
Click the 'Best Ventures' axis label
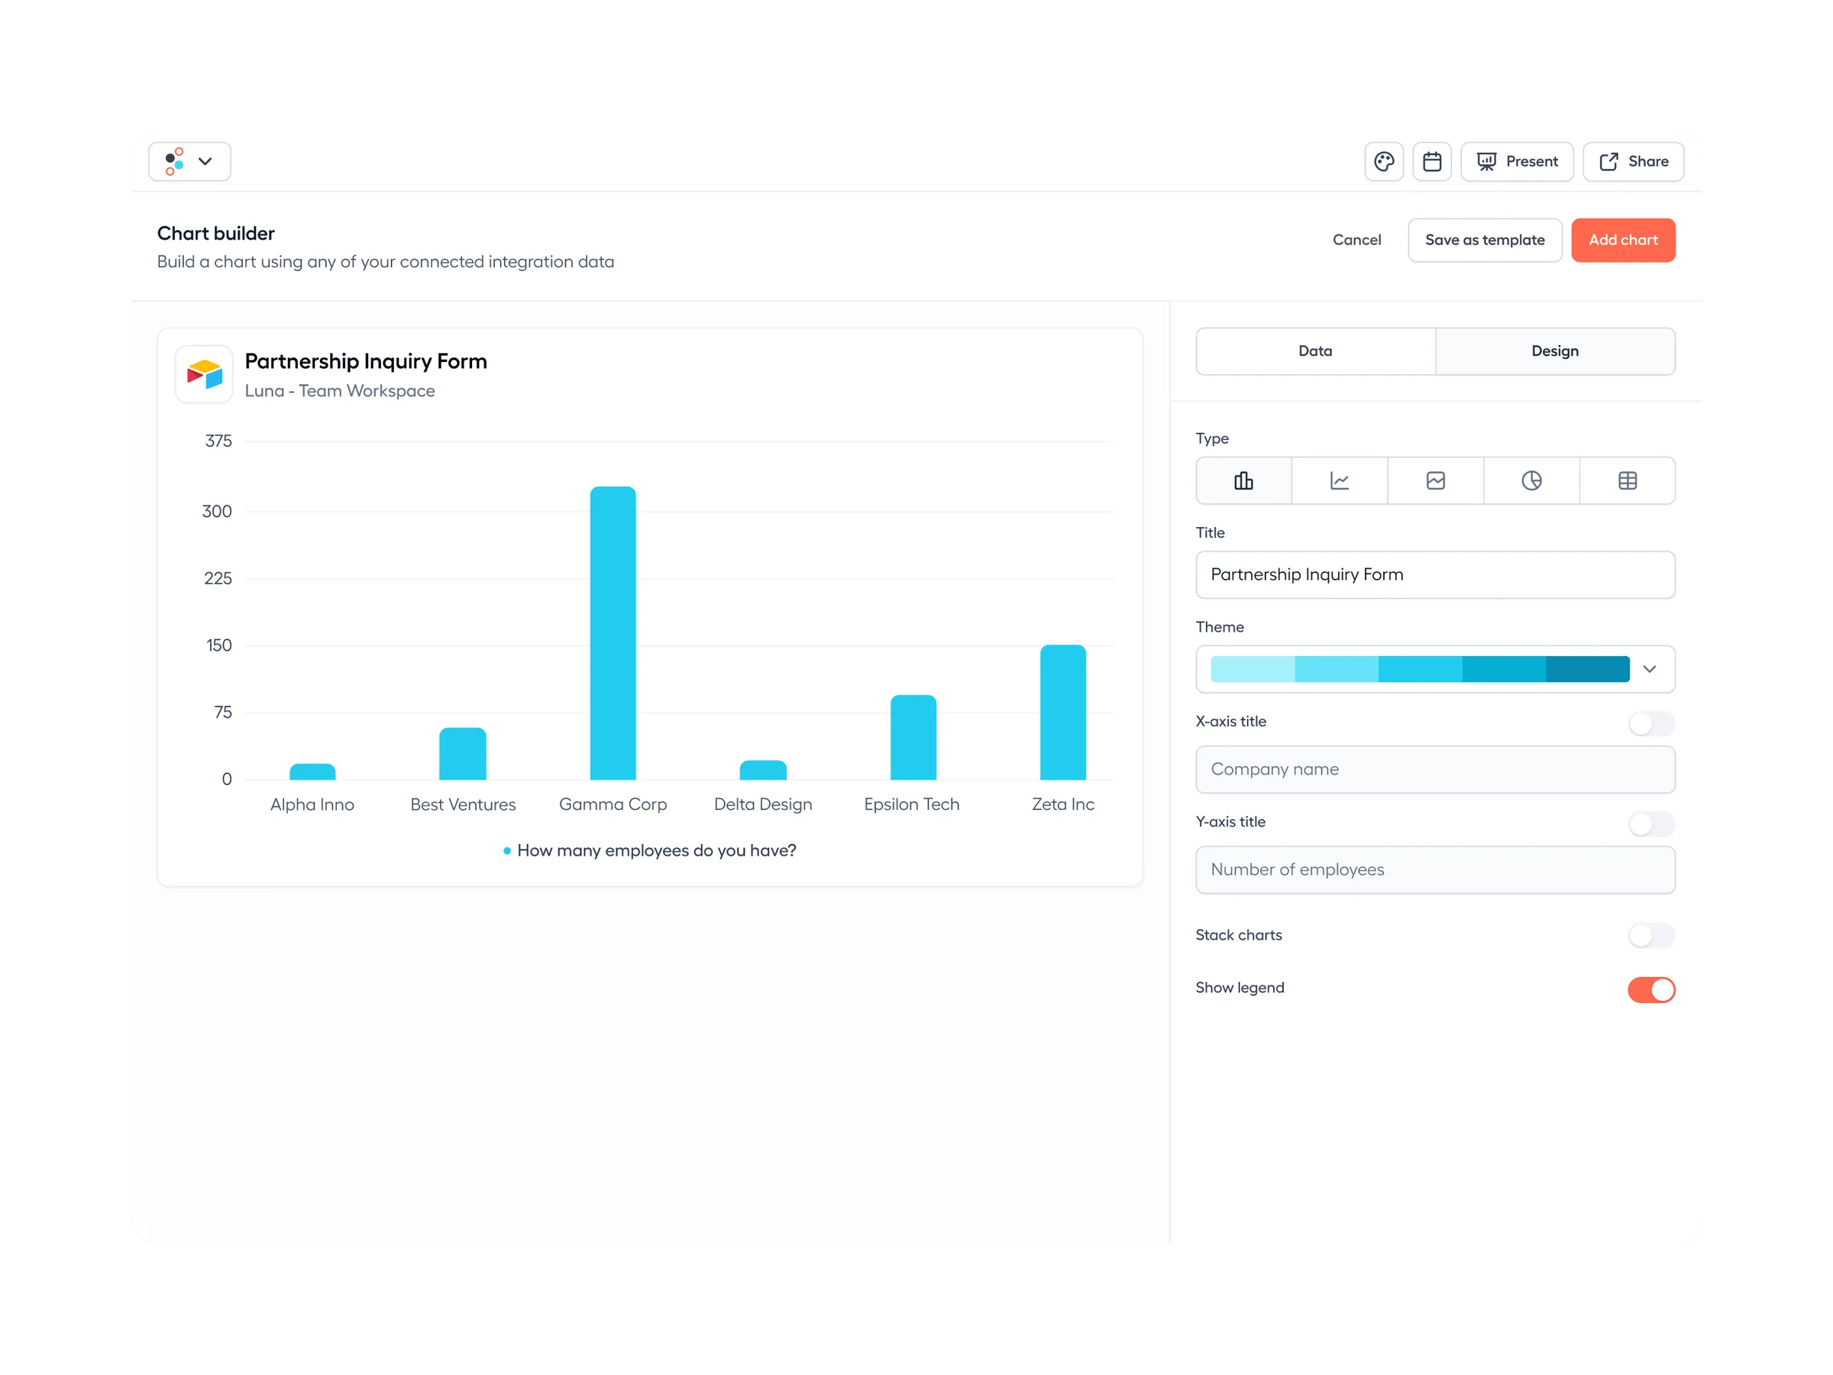click(x=464, y=805)
